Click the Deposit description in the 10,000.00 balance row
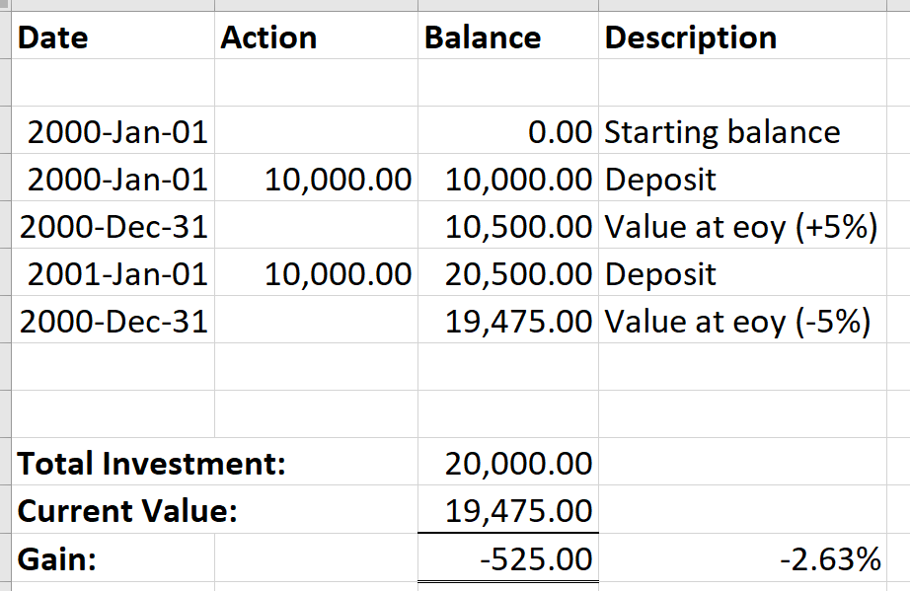 pos(743,178)
